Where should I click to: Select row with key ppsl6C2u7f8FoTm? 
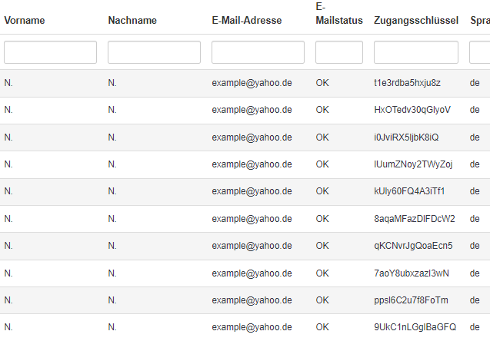tap(411, 300)
